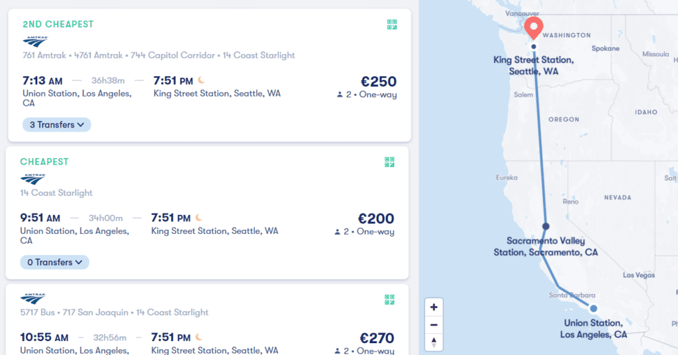Choose the €250 fare price
This screenshot has width=678, height=355.
(x=378, y=81)
